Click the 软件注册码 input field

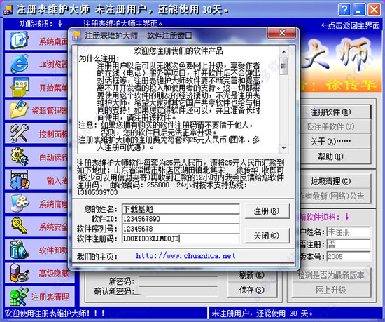pos(181,239)
